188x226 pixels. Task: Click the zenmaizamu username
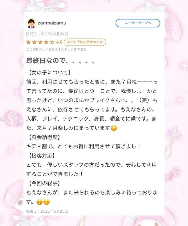[x=52, y=23]
